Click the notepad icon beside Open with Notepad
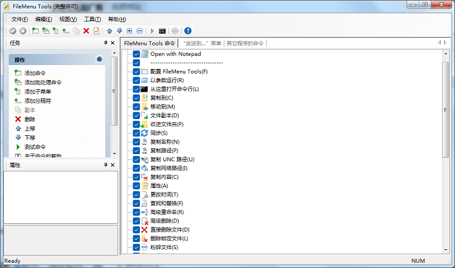The width and height of the screenshot is (455, 268). click(144, 54)
